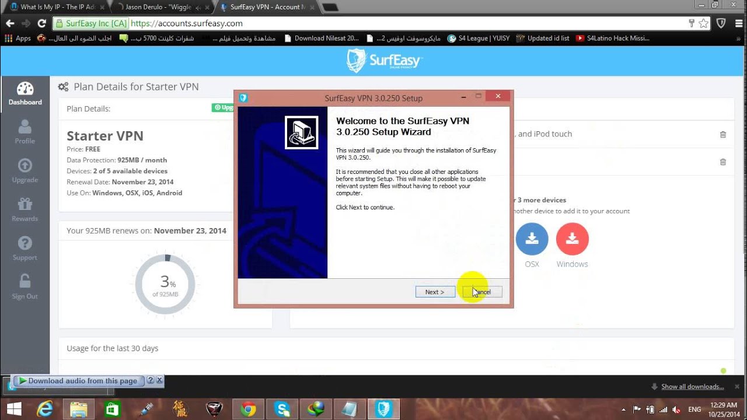The height and width of the screenshot is (420, 747).
Task: Open Windows Store from taskbar
Action: point(112,409)
